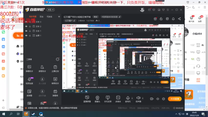Add a 直播屏幕 screen capture source

[x=87, y=99]
